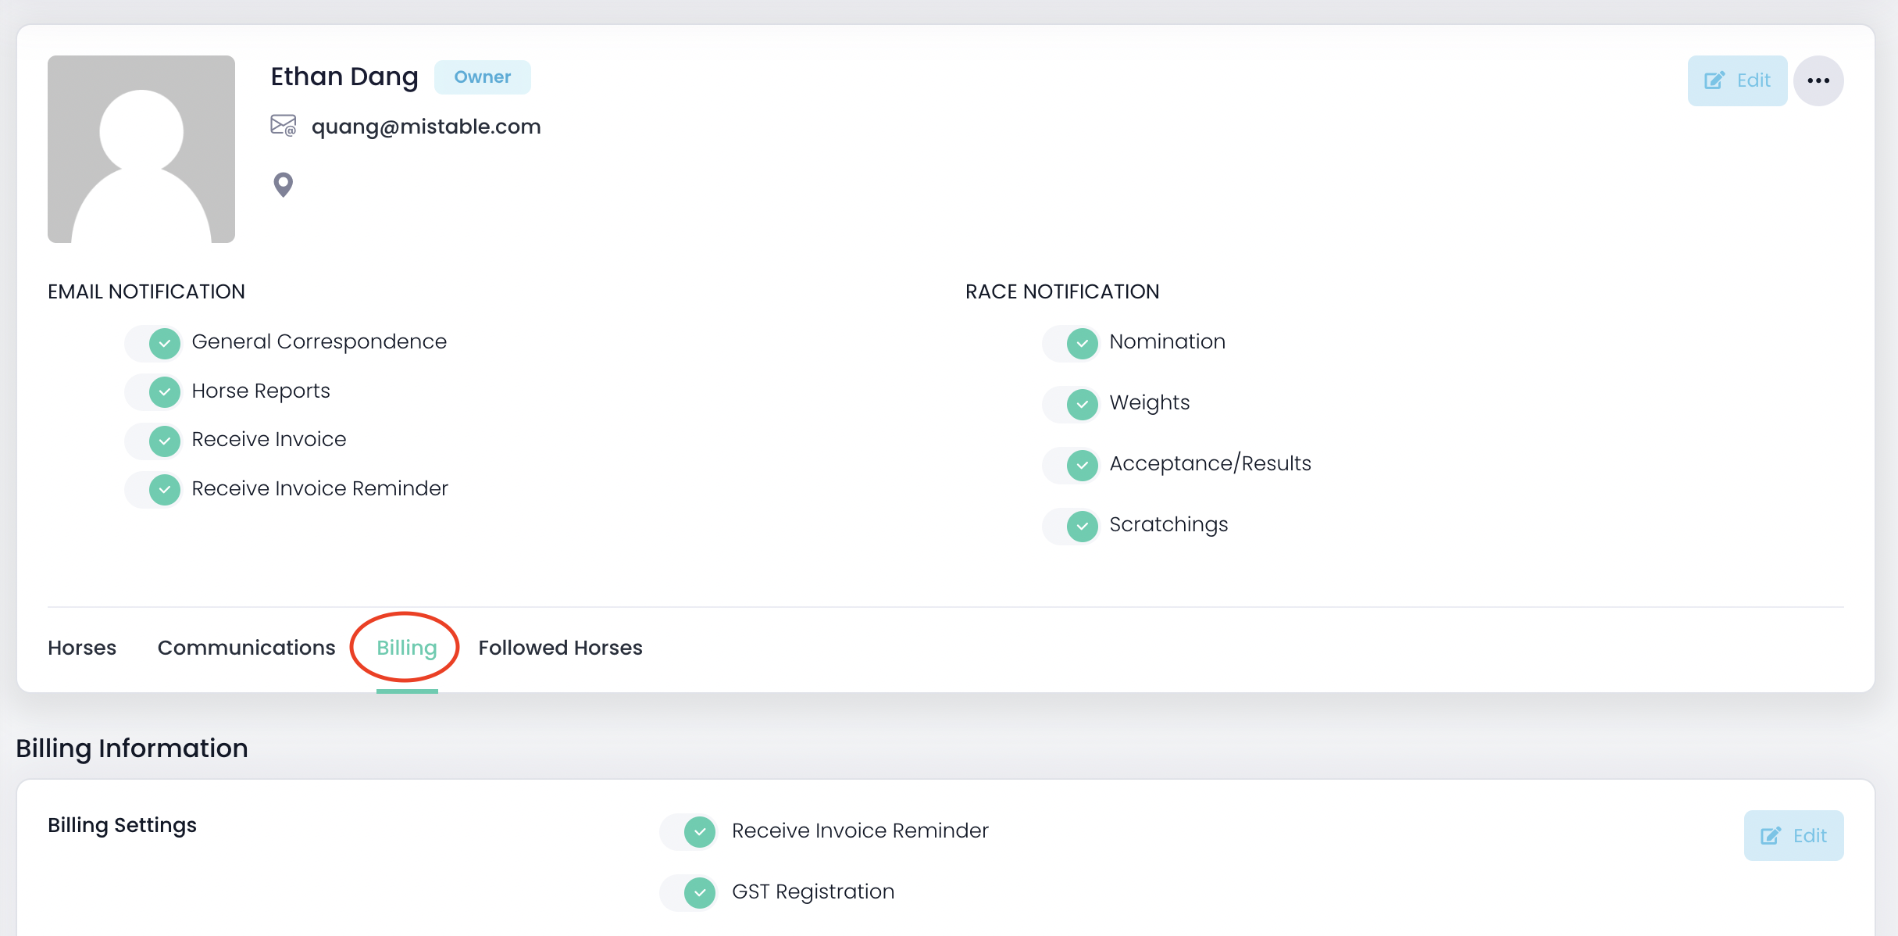This screenshot has height=936, width=1898.
Task: Open the three-dots more options menu
Action: (1818, 80)
